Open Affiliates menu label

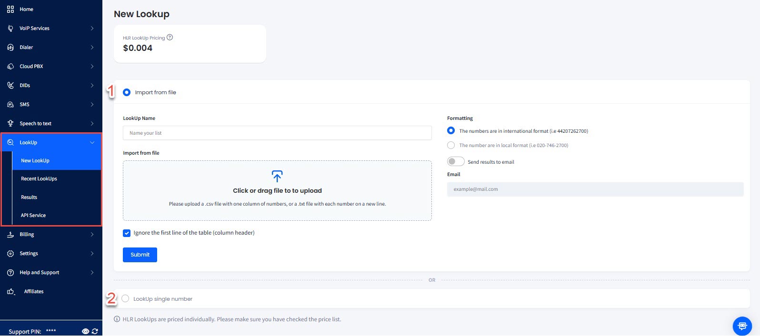click(34, 291)
